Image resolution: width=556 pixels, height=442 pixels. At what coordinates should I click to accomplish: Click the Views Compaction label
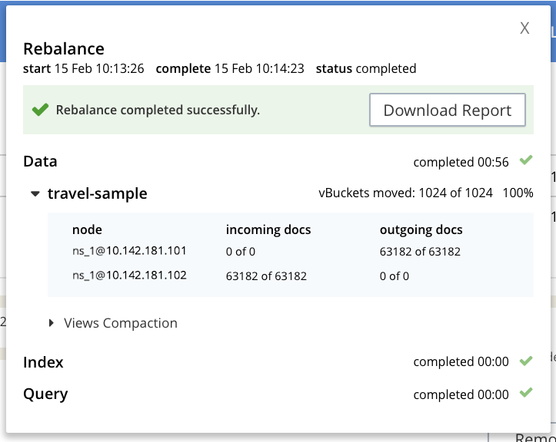click(120, 323)
